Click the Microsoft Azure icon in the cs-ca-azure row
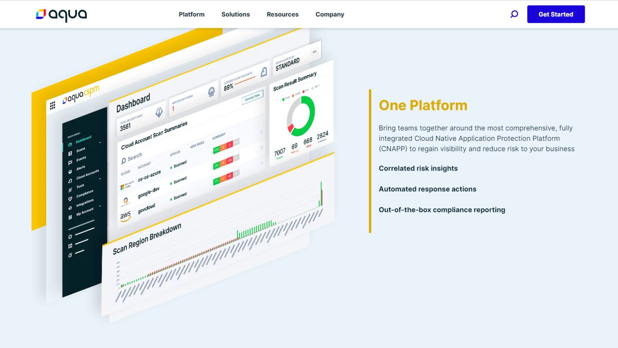 [127, 186]
